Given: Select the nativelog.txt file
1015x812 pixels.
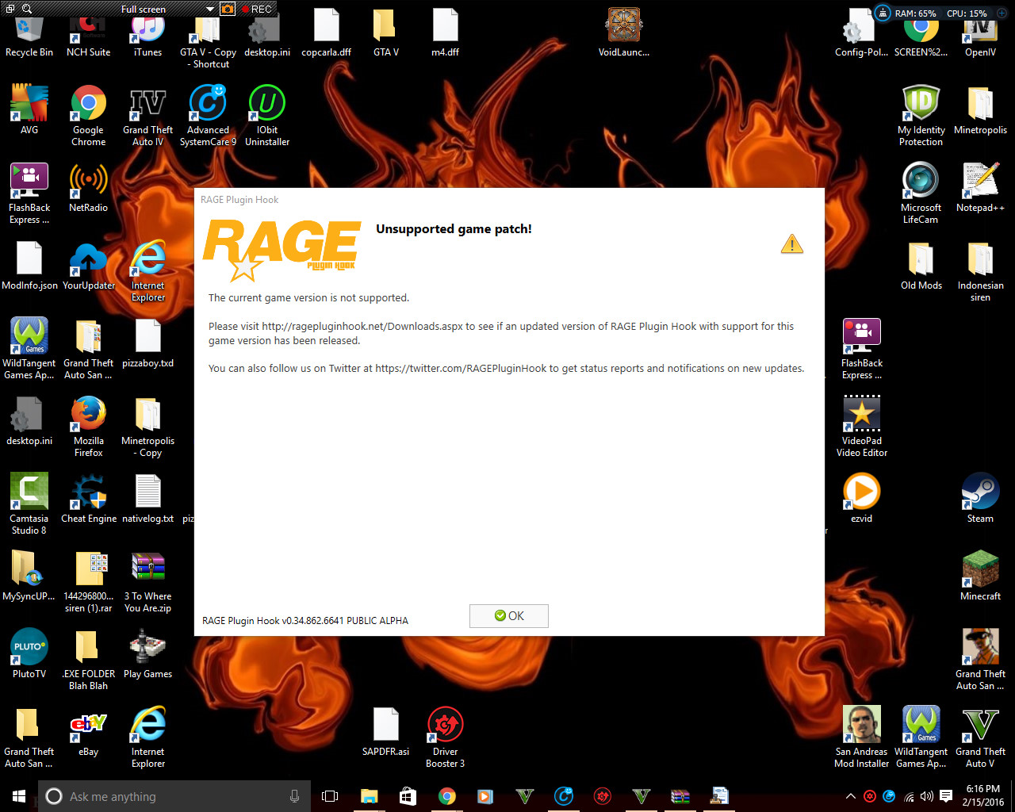Looking at the screenshot, I should [x=147, y=499].
